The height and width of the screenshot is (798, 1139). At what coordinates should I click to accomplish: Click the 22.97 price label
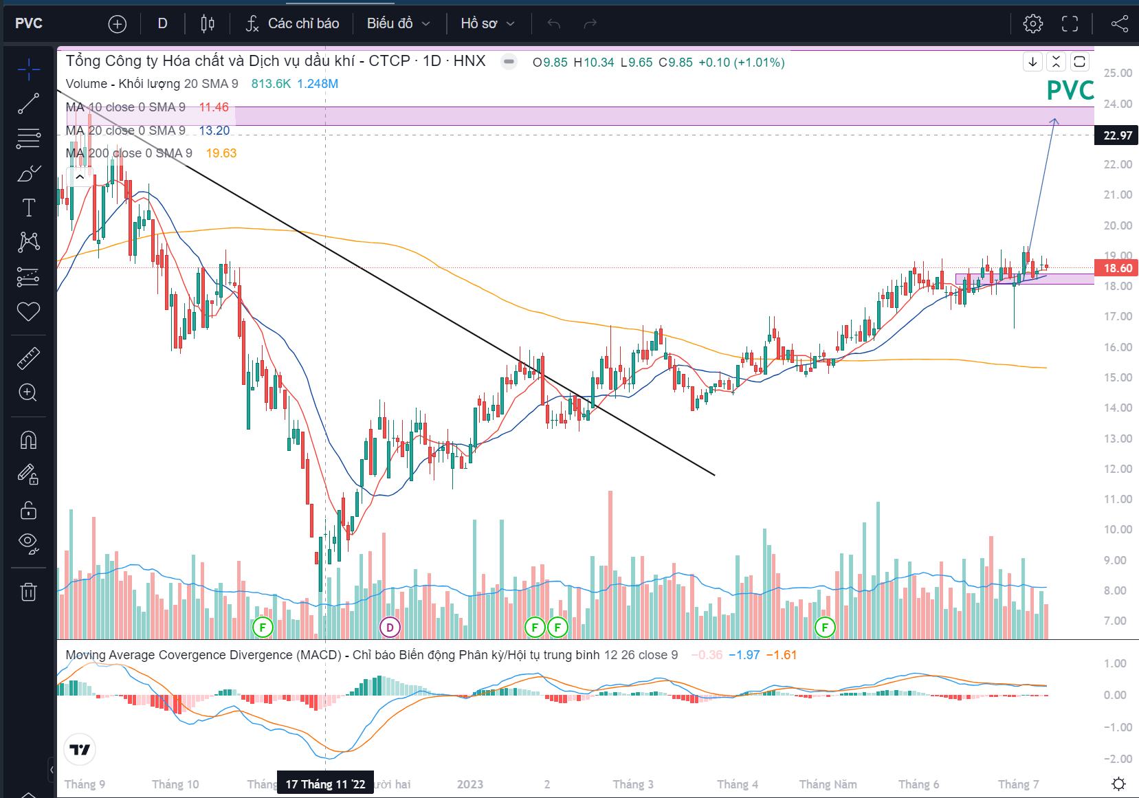[1117, 135]
